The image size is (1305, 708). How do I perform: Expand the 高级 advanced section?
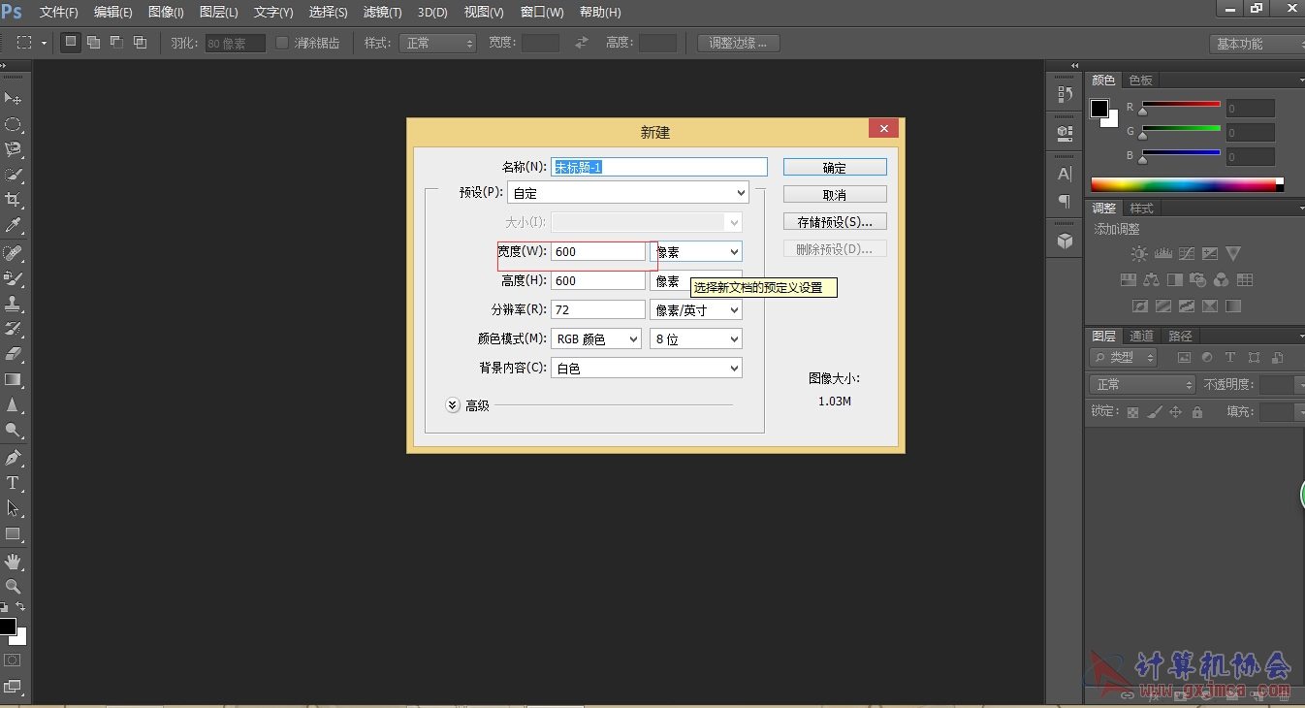point(453,405)
